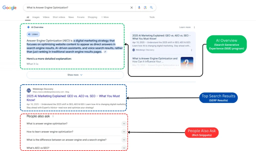Switch to the Images tab
Image resolution: width=256 pixels, height=151 pixels.
point(36,17)
